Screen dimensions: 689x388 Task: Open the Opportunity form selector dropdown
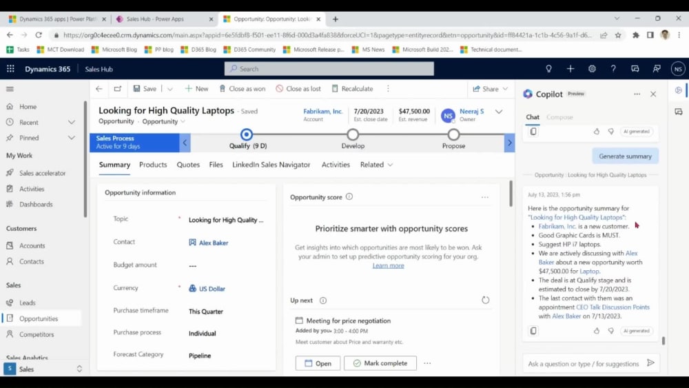tap(163, 121)
